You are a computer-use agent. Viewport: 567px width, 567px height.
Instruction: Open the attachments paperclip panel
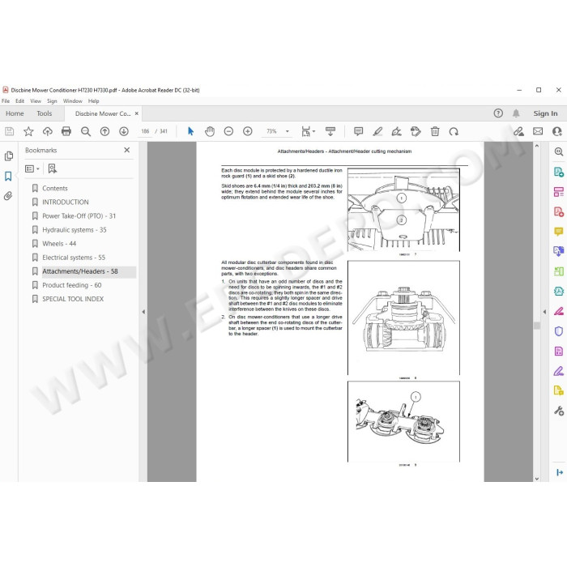pyautogui.click(x=8, y=196)
